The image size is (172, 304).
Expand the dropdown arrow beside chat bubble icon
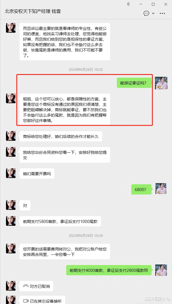click(153, 13)
